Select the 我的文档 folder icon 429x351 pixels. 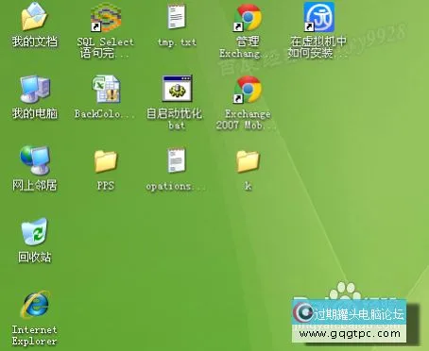pyautogui.click(x=34, y=17)
